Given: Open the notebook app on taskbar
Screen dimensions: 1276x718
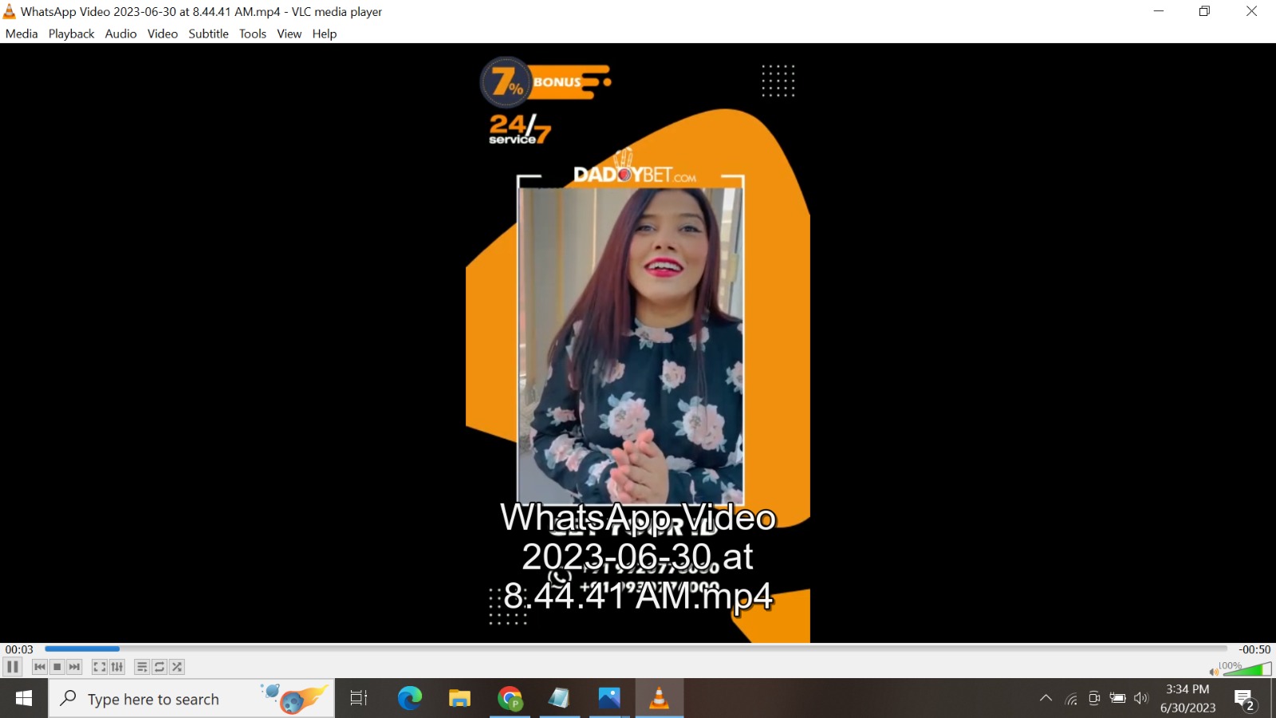Looking at the screenshot, I should [x=559, y=699].
